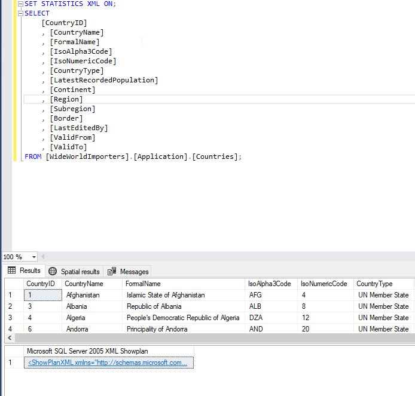415x396 pixels.
Task: Open the ShowPlanXML execution plan link
Action: pyautogui.click(x=108, y=363)
